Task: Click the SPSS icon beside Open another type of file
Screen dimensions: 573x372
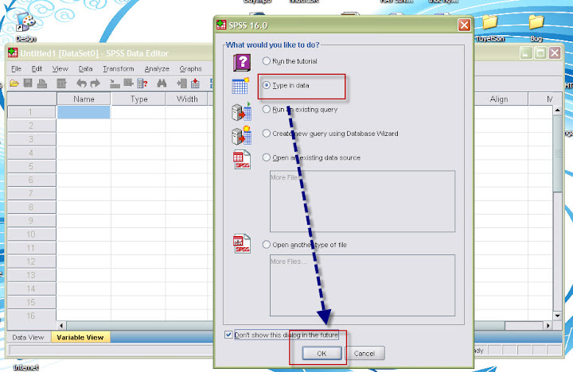Action: click(242, 243)
